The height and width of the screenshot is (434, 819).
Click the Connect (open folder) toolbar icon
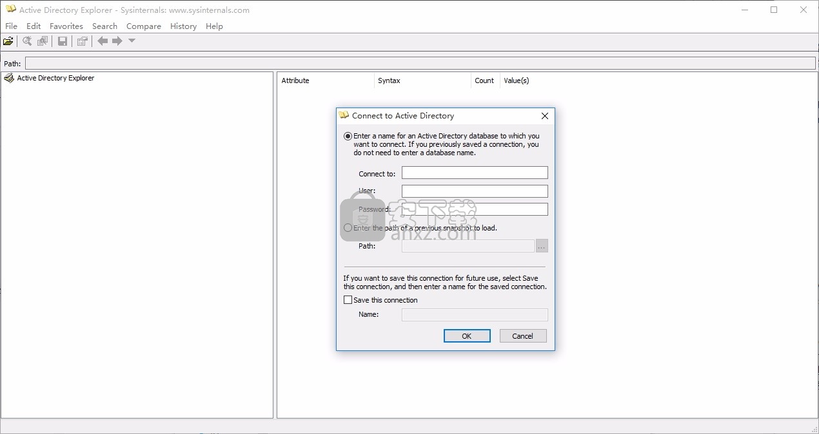click(8, 41)
